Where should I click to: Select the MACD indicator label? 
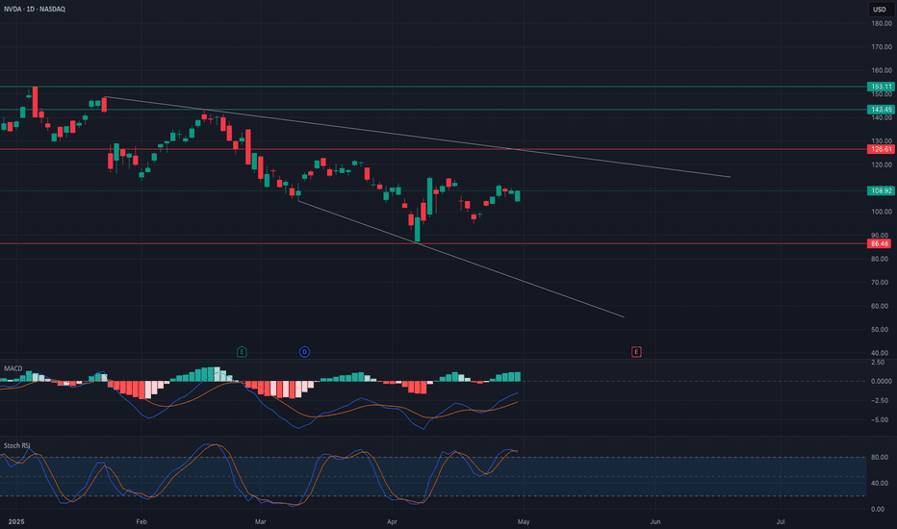coord(13,368)
